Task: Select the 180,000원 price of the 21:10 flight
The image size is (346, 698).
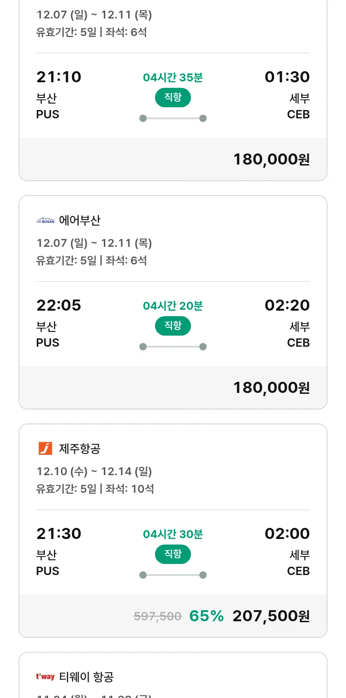Action: tap(271, 159)
